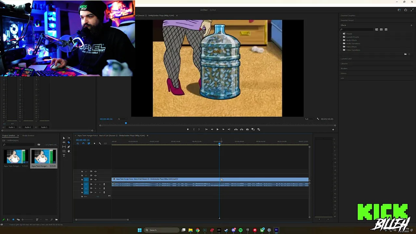The image size is (416, 234).
Task: Expand the Audio Effects folder
Action: 341,40
